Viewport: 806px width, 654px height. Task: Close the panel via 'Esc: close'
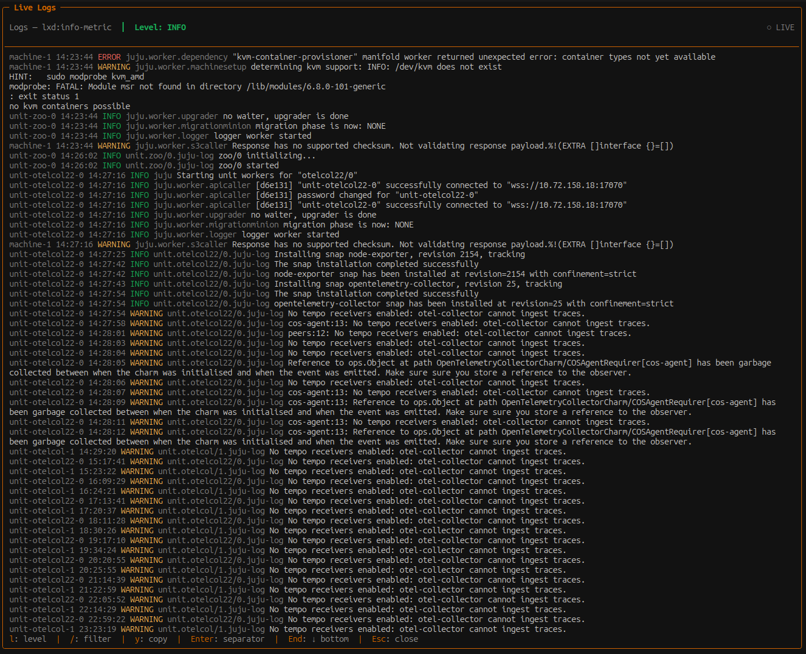(395, 639)
